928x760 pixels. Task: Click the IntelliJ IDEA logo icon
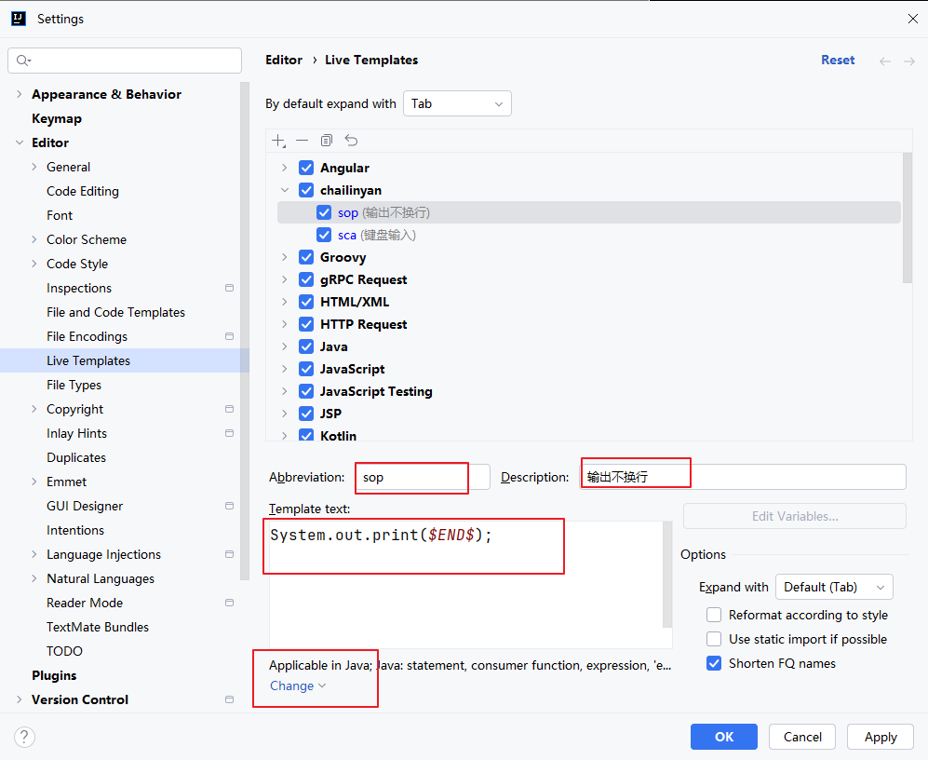click(19, 19)
